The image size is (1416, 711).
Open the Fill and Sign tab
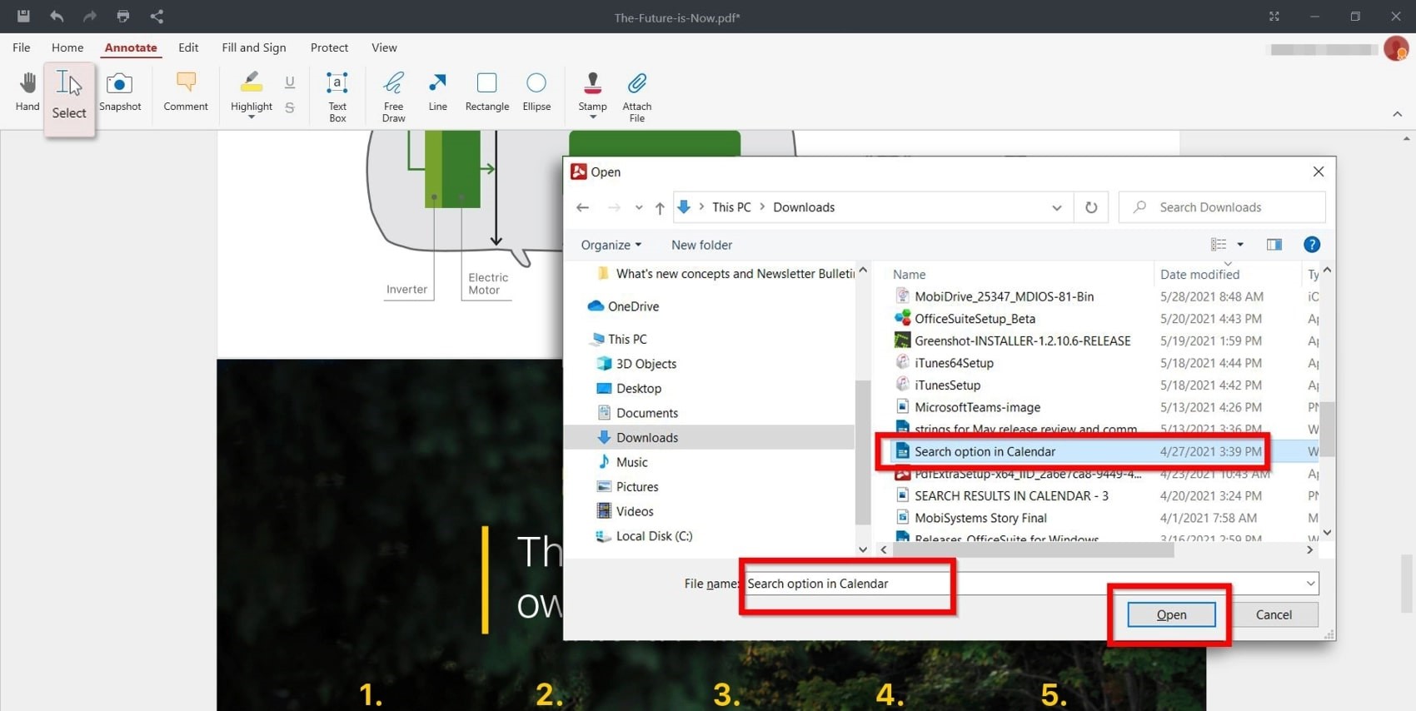coord(253,47)
